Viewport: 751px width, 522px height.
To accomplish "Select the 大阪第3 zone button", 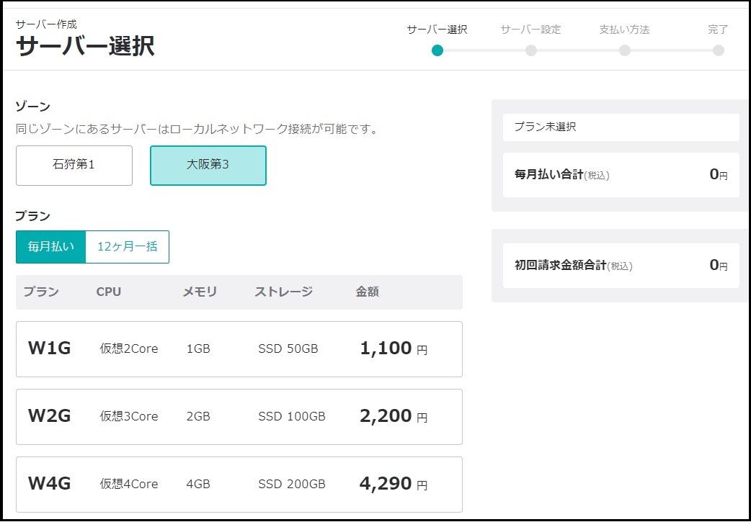I will coord(208,166).
